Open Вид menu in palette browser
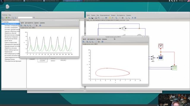 [x=10, y=15]
